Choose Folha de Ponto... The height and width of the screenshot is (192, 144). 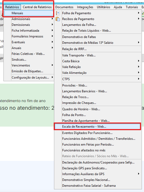(98, 115)
